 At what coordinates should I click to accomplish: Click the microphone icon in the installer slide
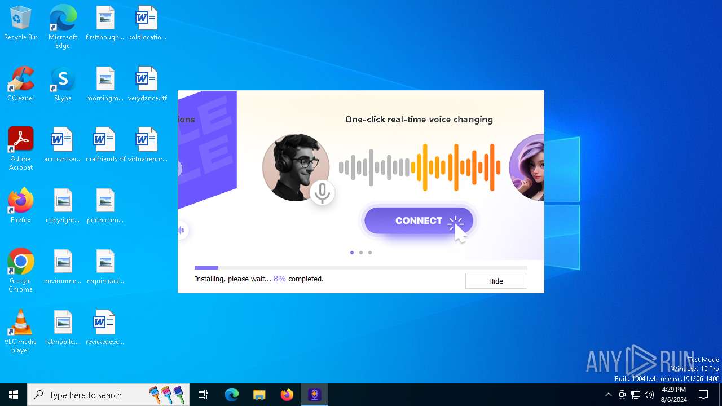pyautogui.click(x=323, y=193)
